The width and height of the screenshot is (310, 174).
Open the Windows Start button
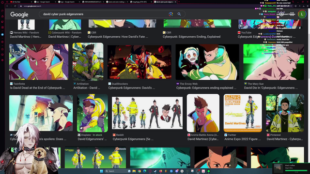pos(101,171)
